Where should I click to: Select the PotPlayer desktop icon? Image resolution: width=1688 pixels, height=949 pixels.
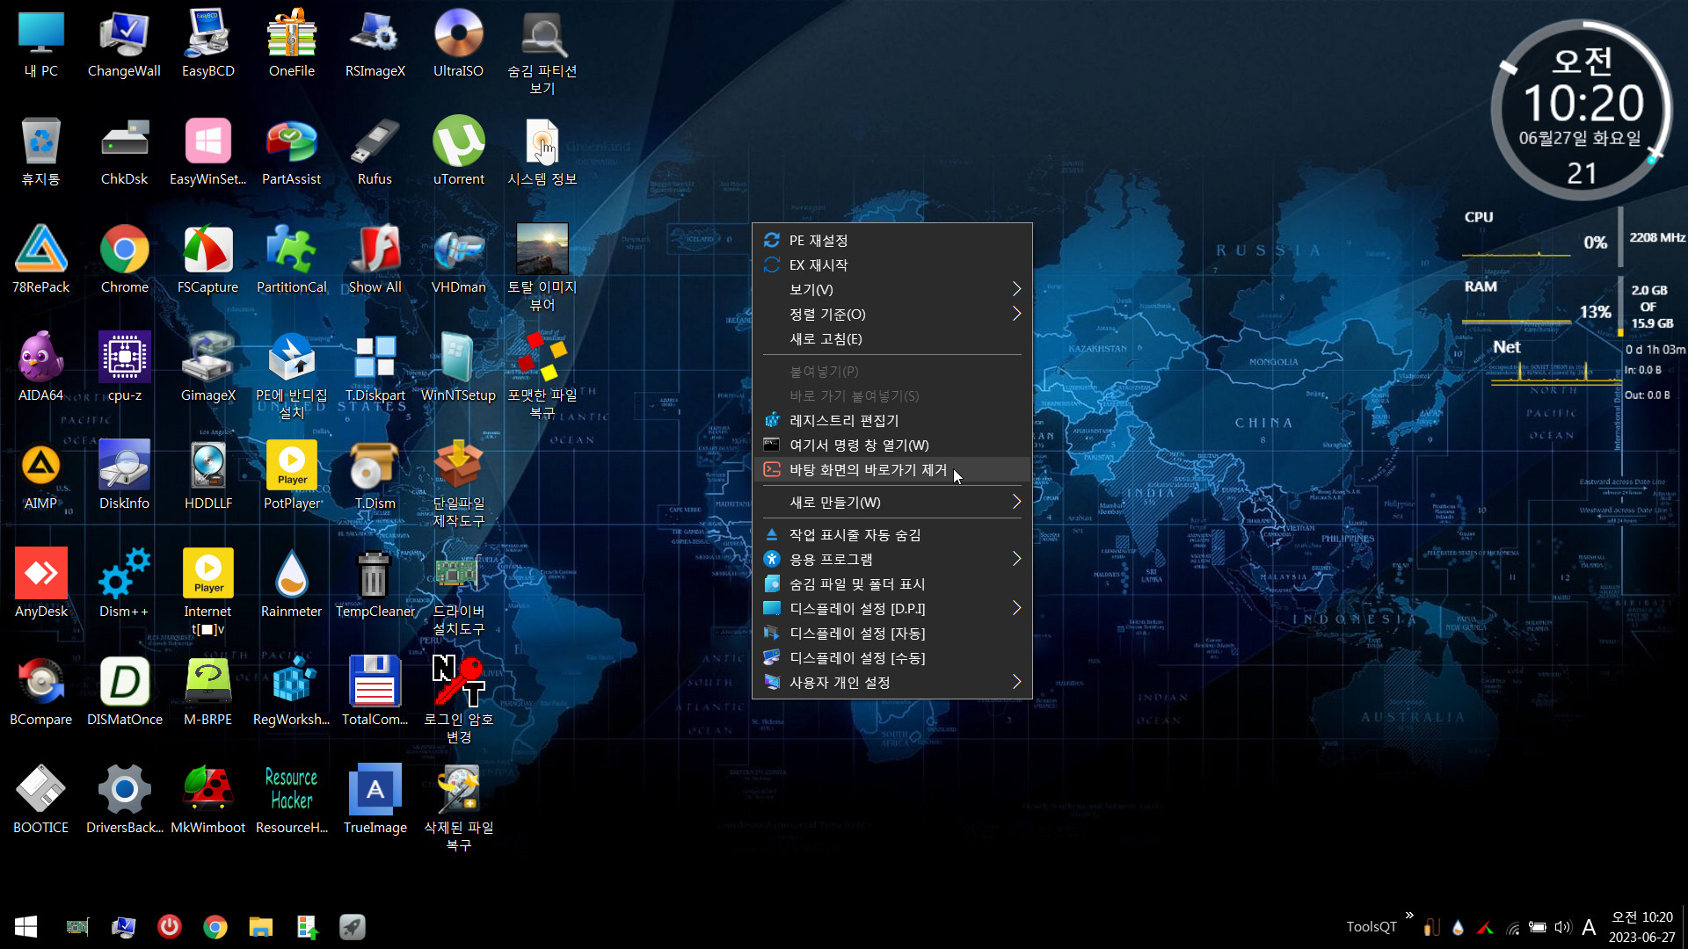tap(292, 475)
